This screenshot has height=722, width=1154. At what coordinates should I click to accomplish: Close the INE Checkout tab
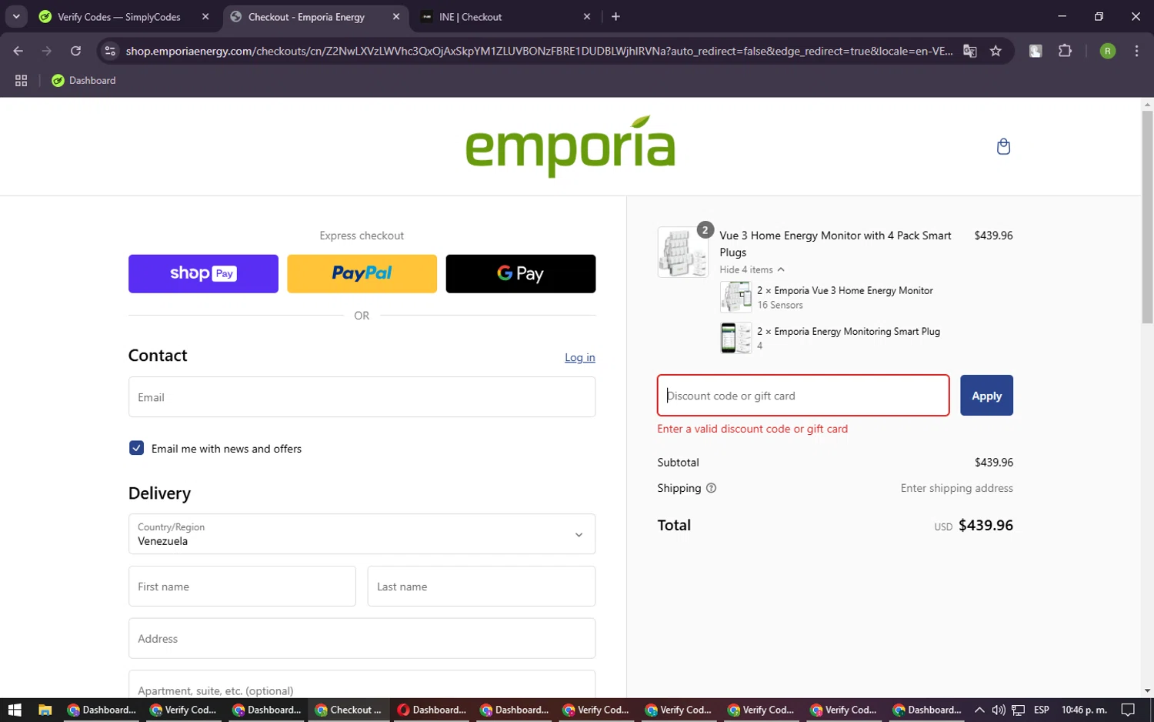[587, 16]
